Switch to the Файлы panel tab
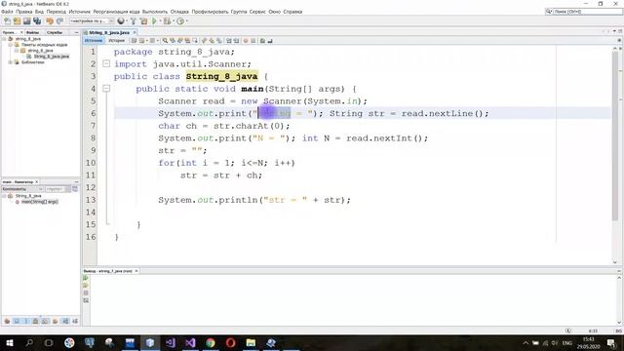 coord(33,32)
